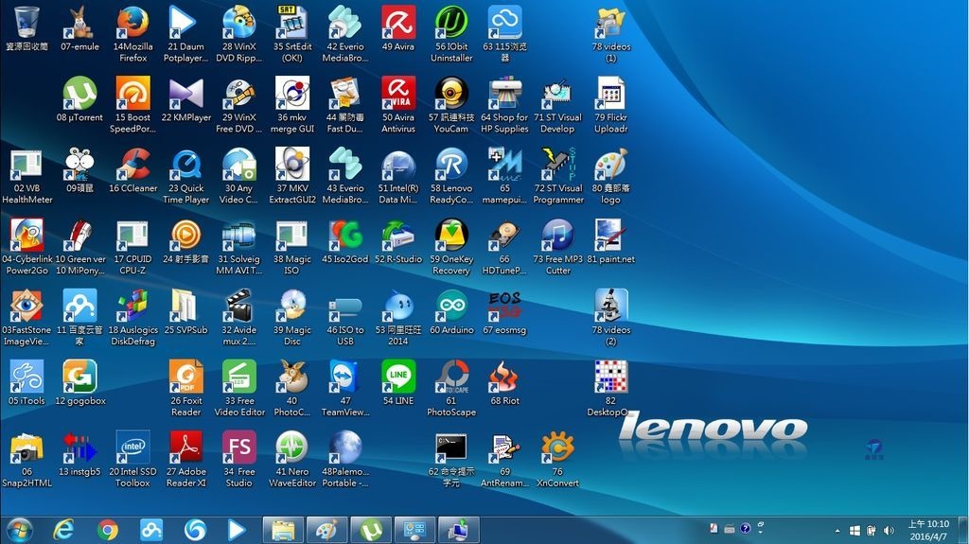Open Google Chrome from taskbar

(x=108, y=530)
